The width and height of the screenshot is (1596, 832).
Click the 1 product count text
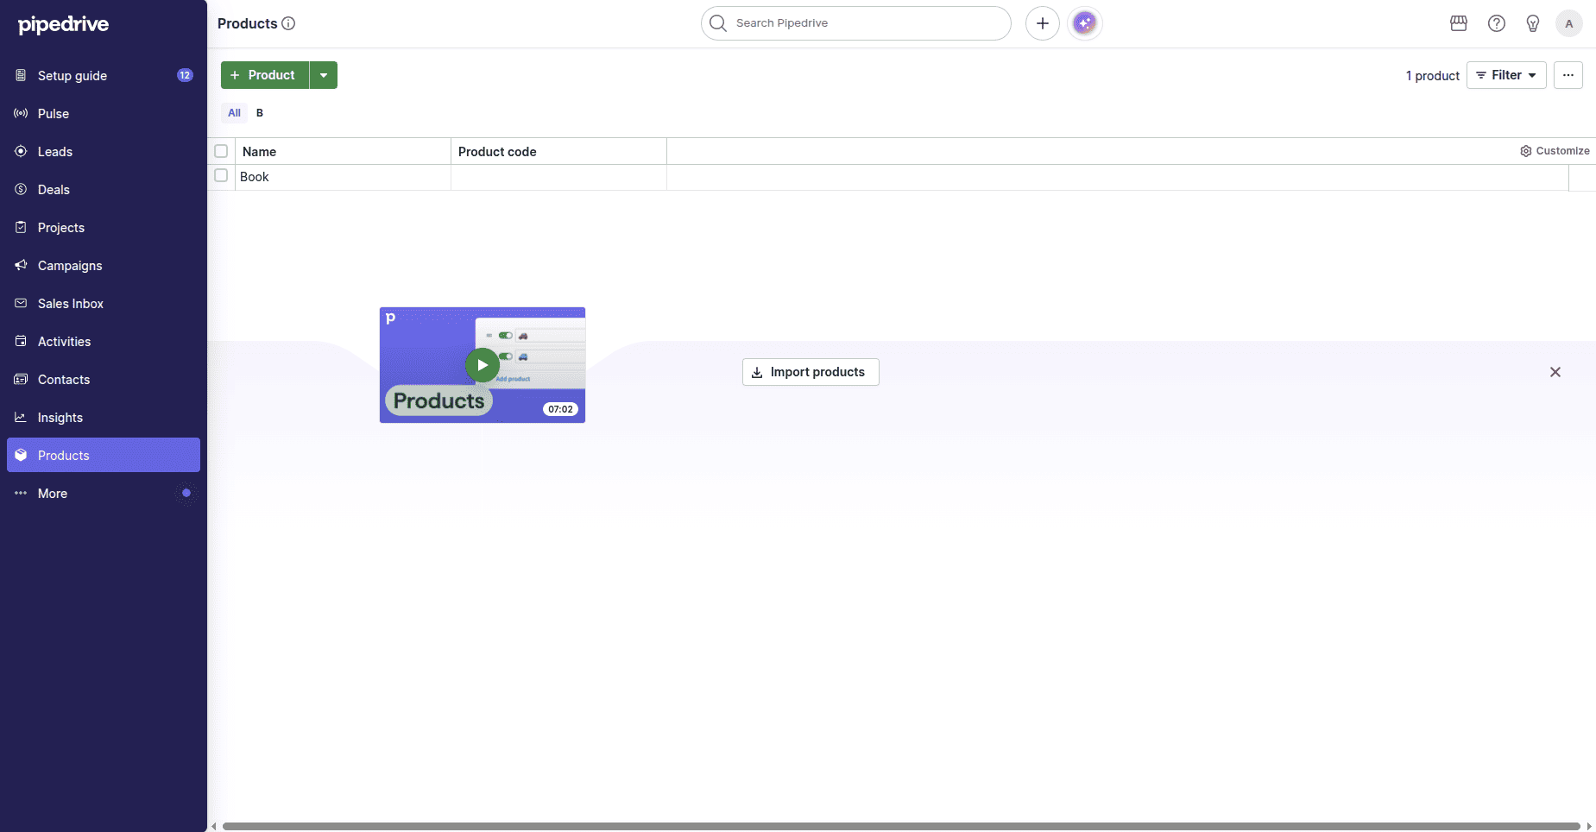pos(1433,76)
